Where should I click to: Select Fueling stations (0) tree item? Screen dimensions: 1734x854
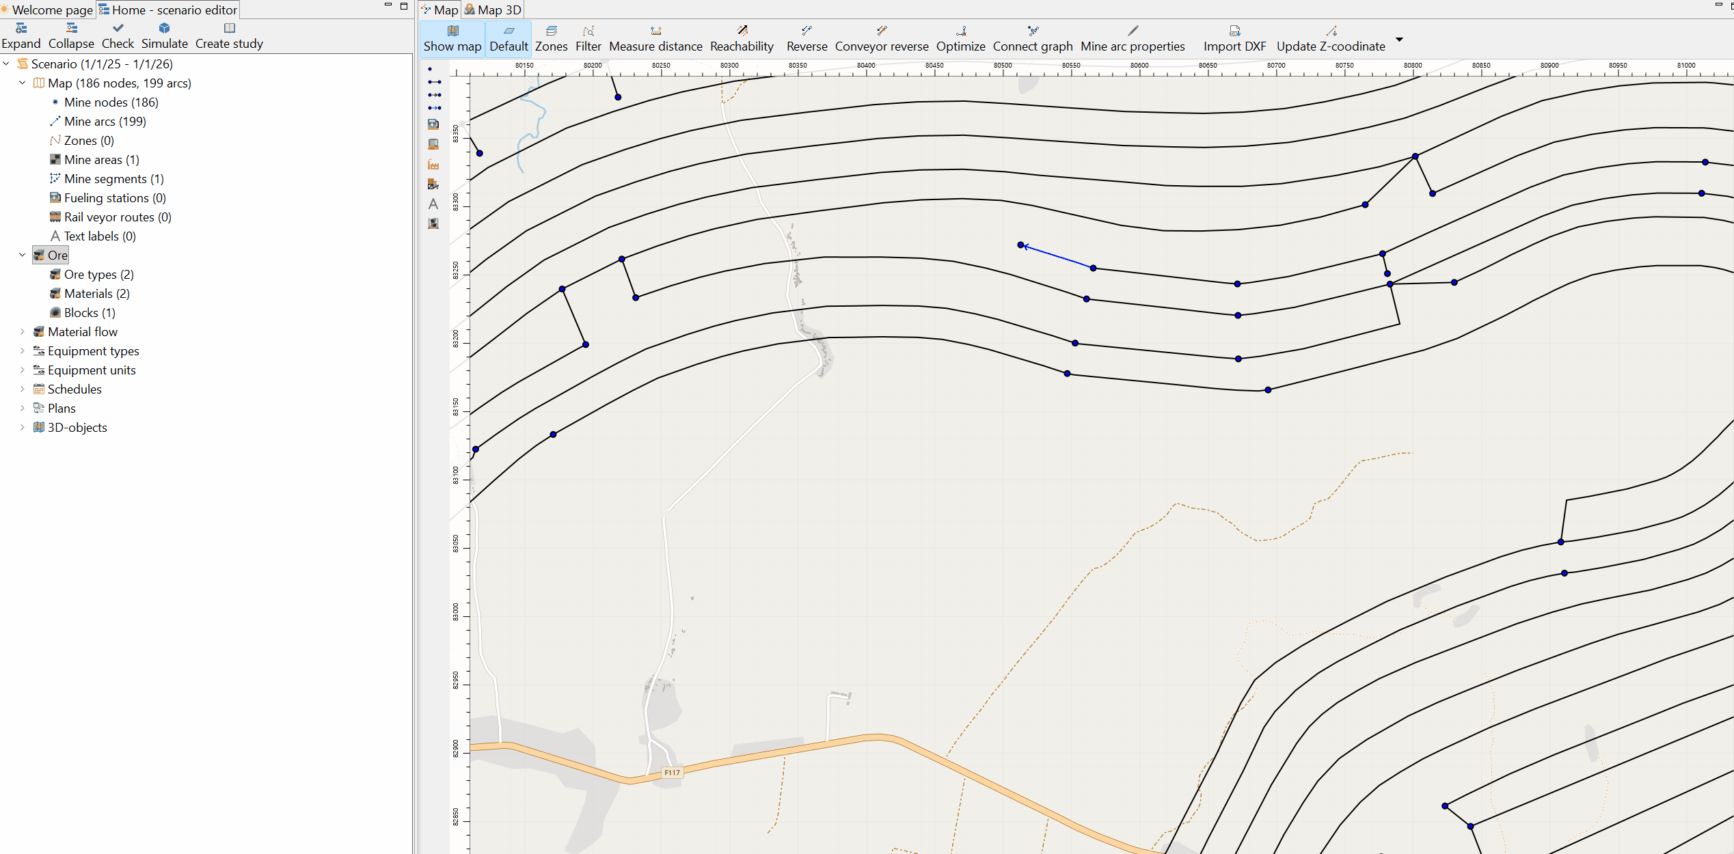pyautogui.click(x=115, y=197)
